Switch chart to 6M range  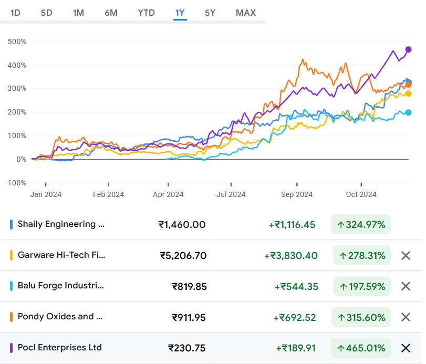coord(111,13)
